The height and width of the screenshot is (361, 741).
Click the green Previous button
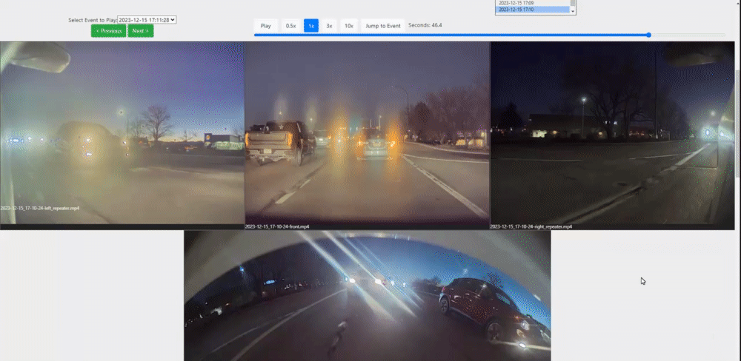pyautogui.click(x=109, y=31)
